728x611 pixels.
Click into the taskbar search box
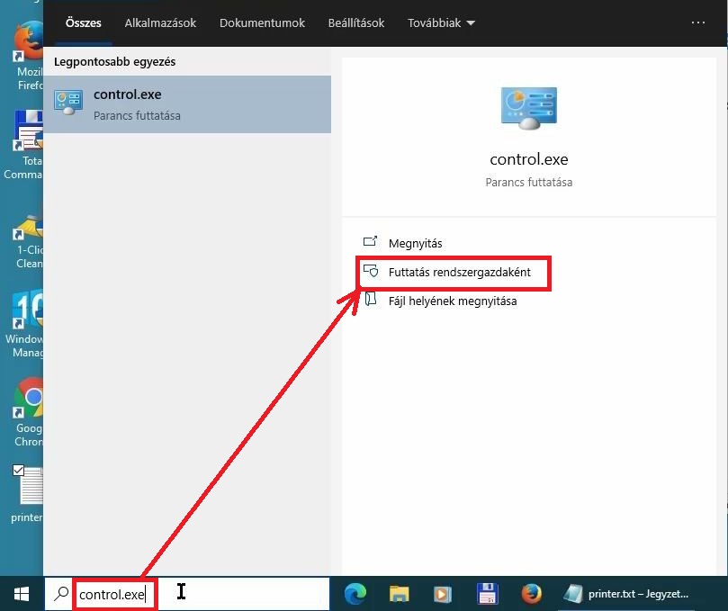[x=187, y=594]
